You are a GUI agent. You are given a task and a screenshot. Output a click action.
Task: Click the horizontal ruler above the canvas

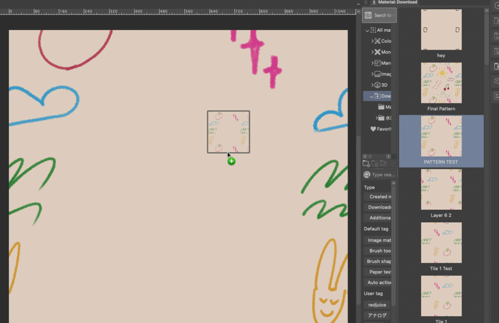(x=178, y=11)
